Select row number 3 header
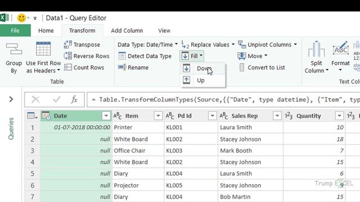The image size is (360, 202). coord(33,151)
